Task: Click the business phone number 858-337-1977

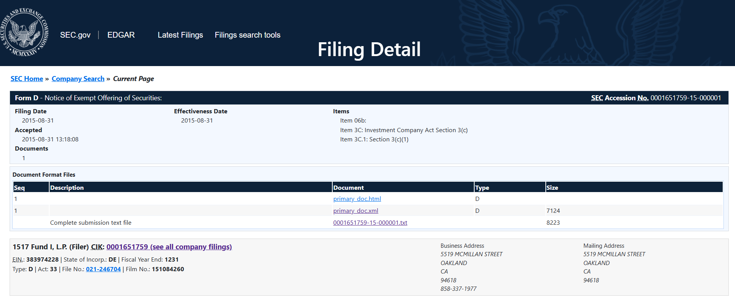Action: 458,289
